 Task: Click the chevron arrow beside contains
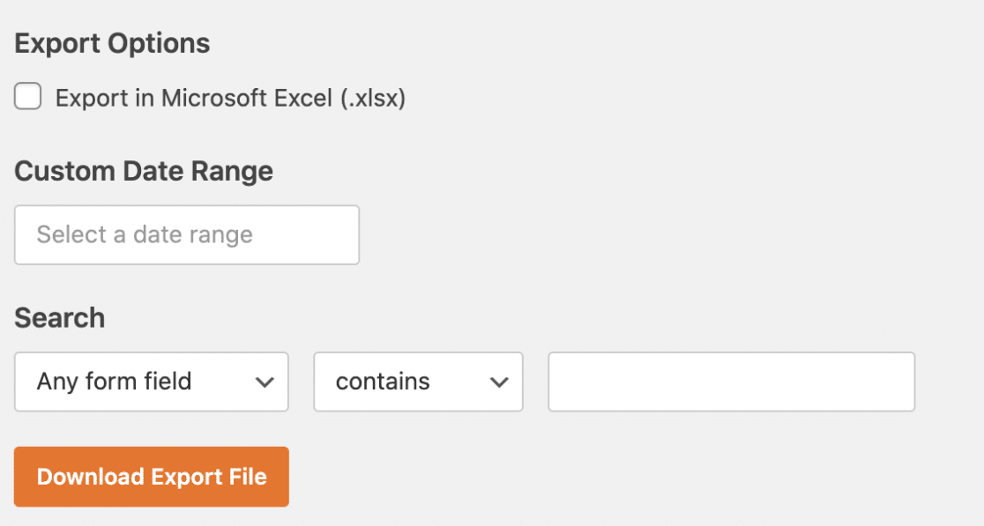point(499,382)
